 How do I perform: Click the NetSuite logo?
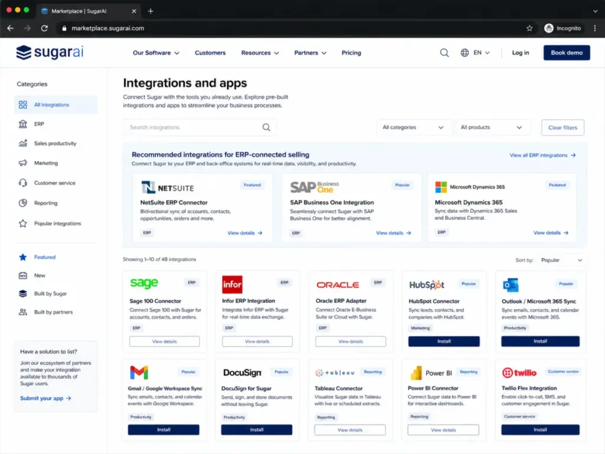(x=167, y=187)
